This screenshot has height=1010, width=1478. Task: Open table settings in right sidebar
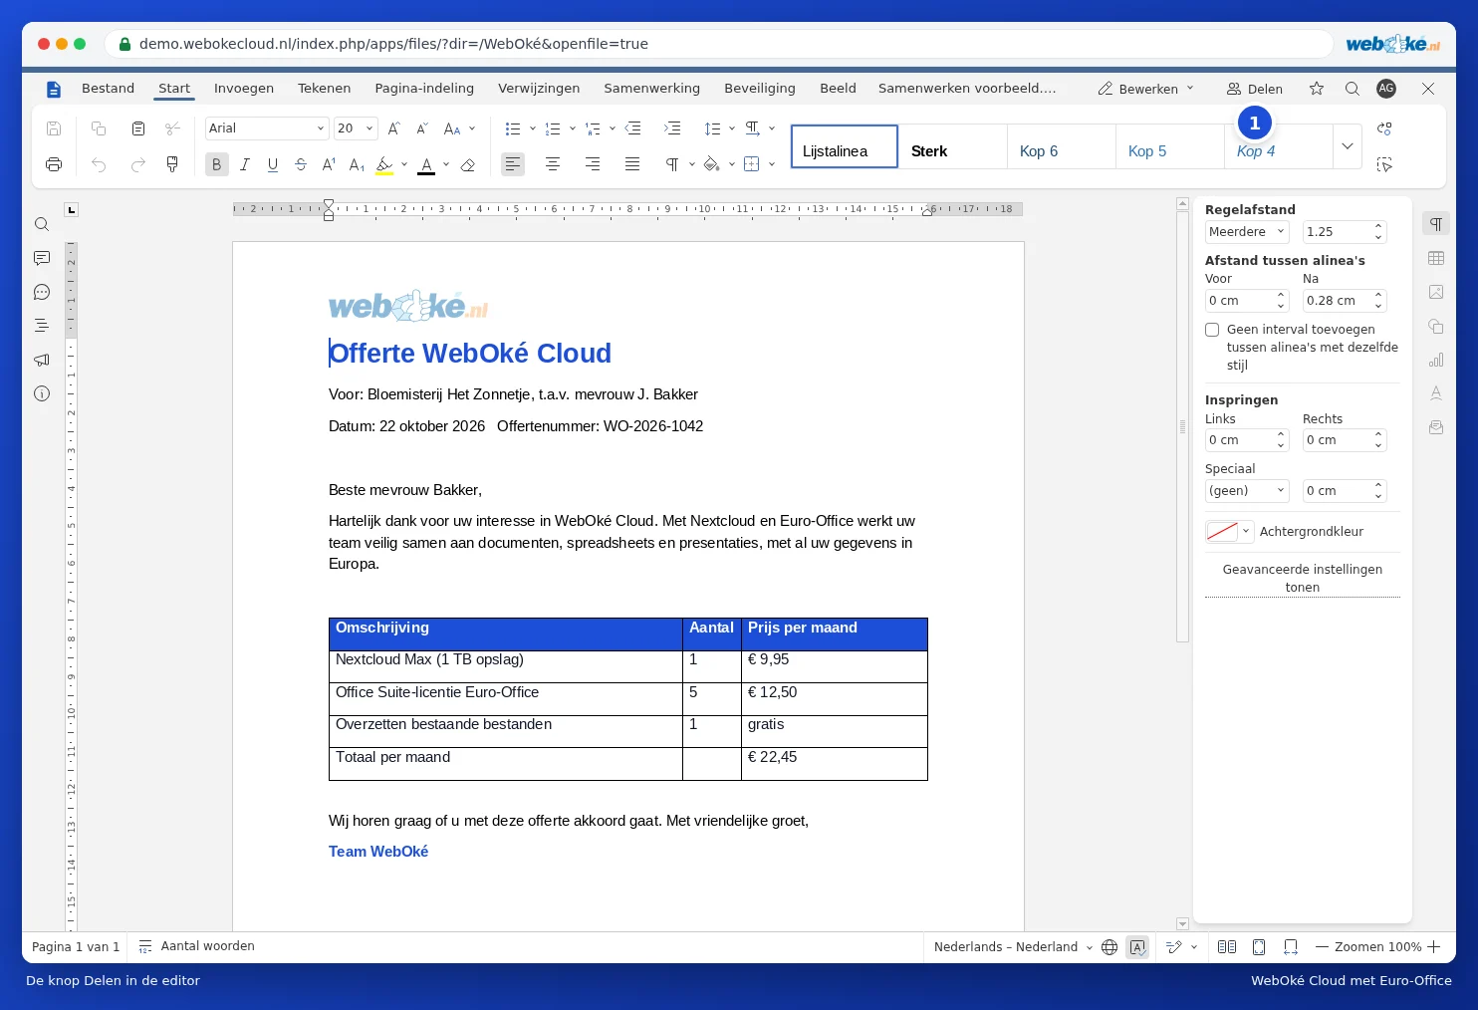[1435, 258]
